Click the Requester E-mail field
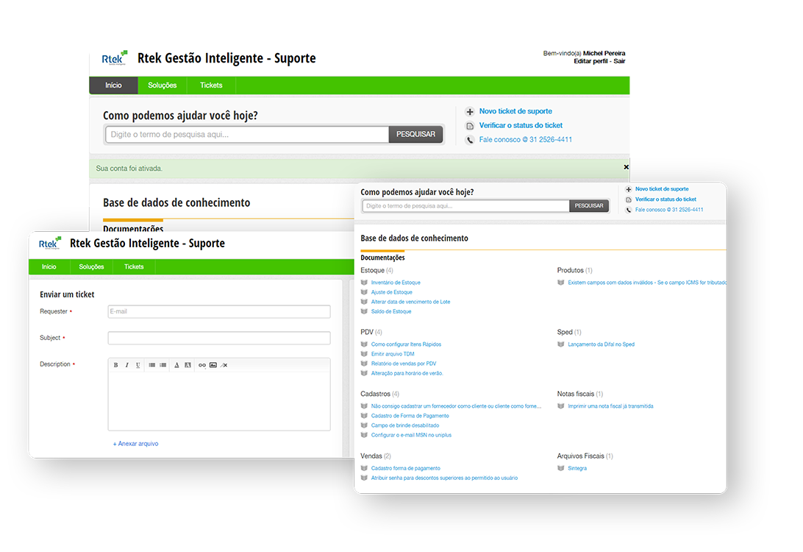The height and width of the screenshot is (552, 803). tap(218, 312)
